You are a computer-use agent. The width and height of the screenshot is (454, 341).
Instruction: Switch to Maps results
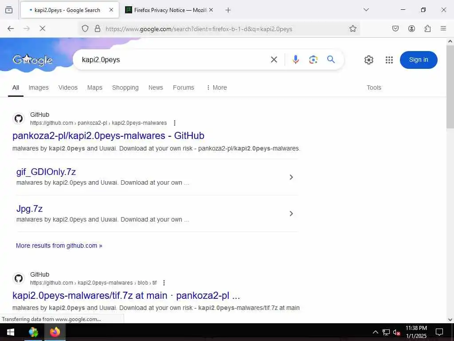[x=95, y=87]
